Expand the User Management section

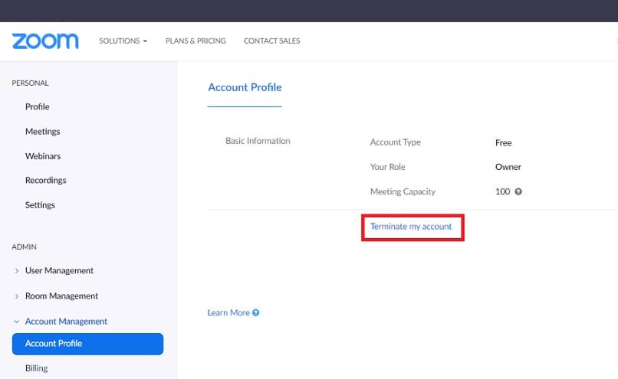click(x=17, y=271)
